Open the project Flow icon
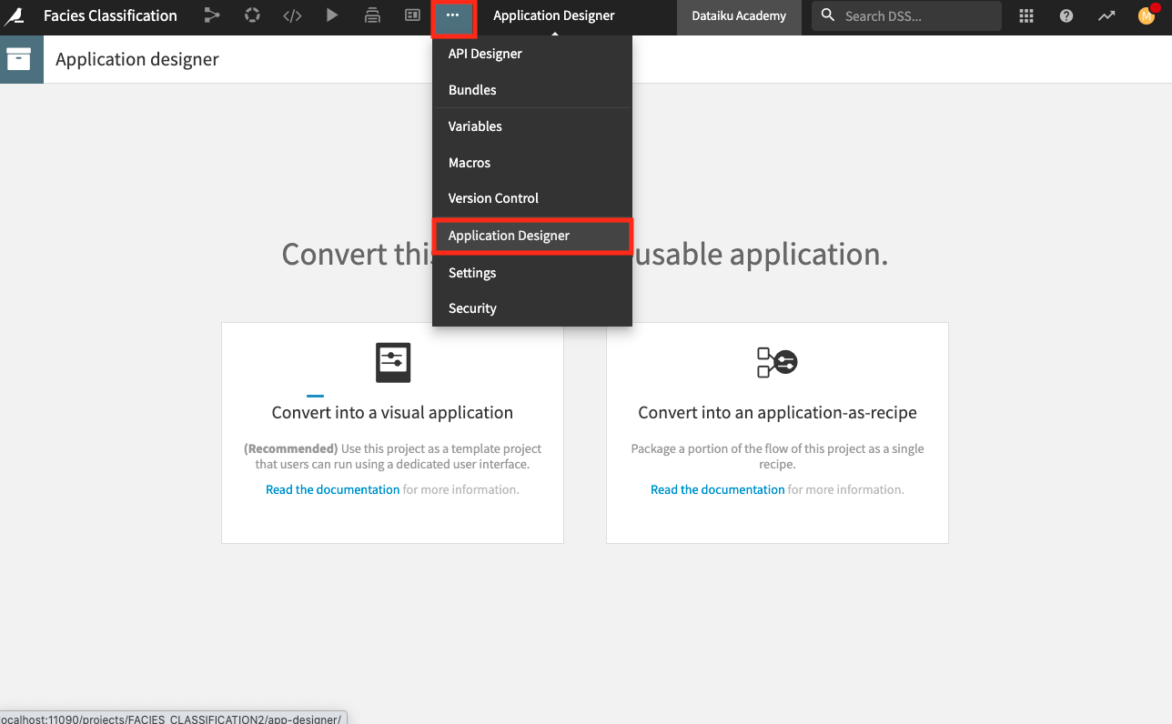1172x724 pixels. coord(212,15)
